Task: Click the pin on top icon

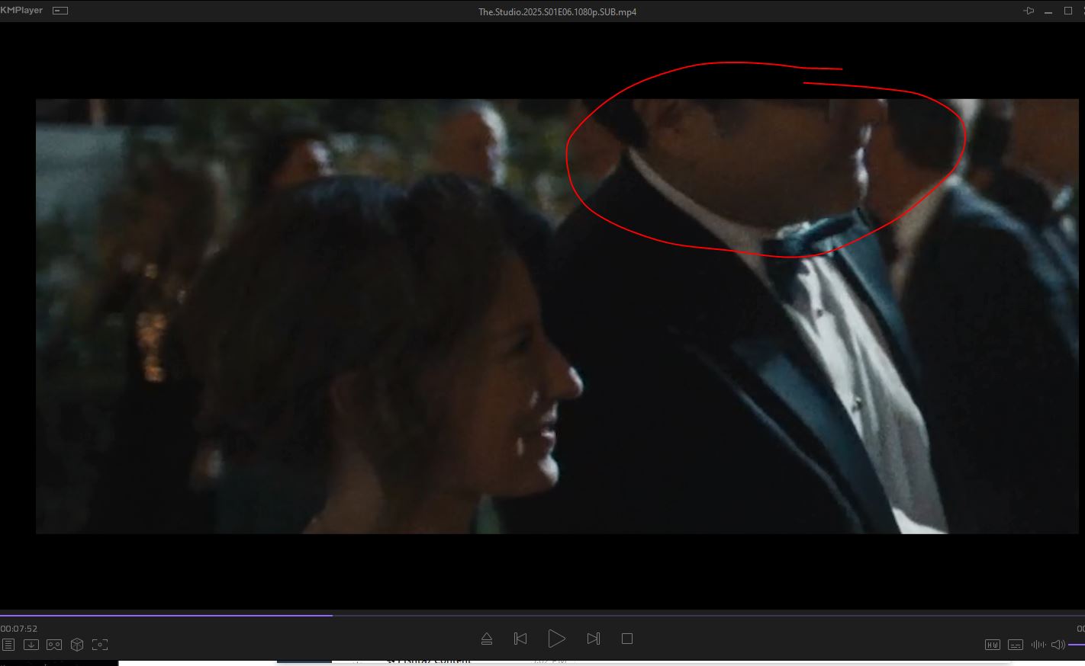Action: [x=1029, y=11]
